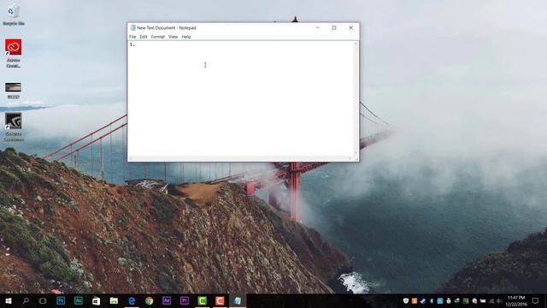The height and width of the screenshot is (308, 547).
Task: Launch Photoshop from the taskbar
Action: point(61,300)
